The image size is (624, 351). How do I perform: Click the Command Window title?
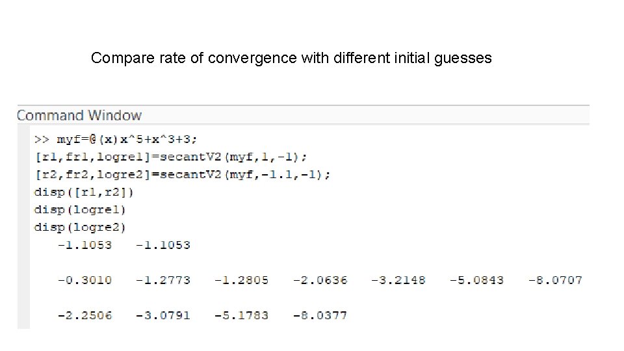tap(79, 116)
